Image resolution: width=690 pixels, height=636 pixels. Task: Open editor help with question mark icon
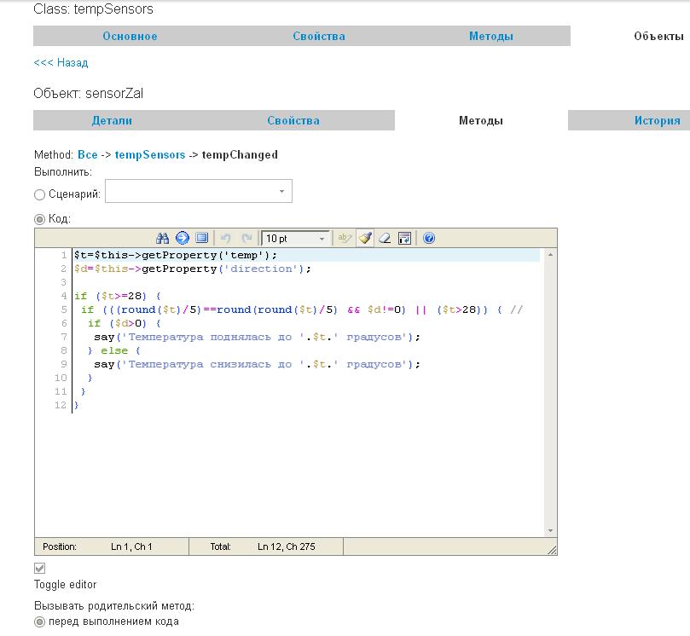coord(429,239)
